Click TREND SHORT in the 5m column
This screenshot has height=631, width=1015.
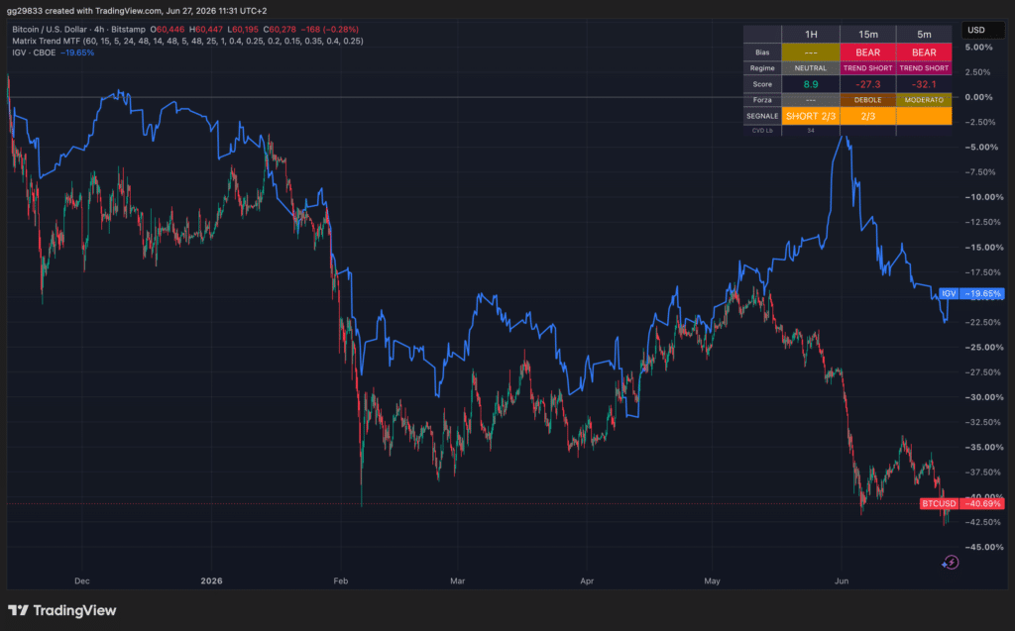pyautogui.click(x=924, y=68)
